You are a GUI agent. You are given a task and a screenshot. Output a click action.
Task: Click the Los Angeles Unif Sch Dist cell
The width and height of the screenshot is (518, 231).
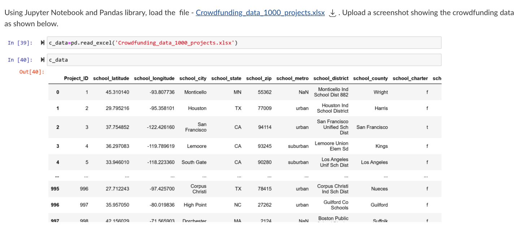tap(334, 162)
